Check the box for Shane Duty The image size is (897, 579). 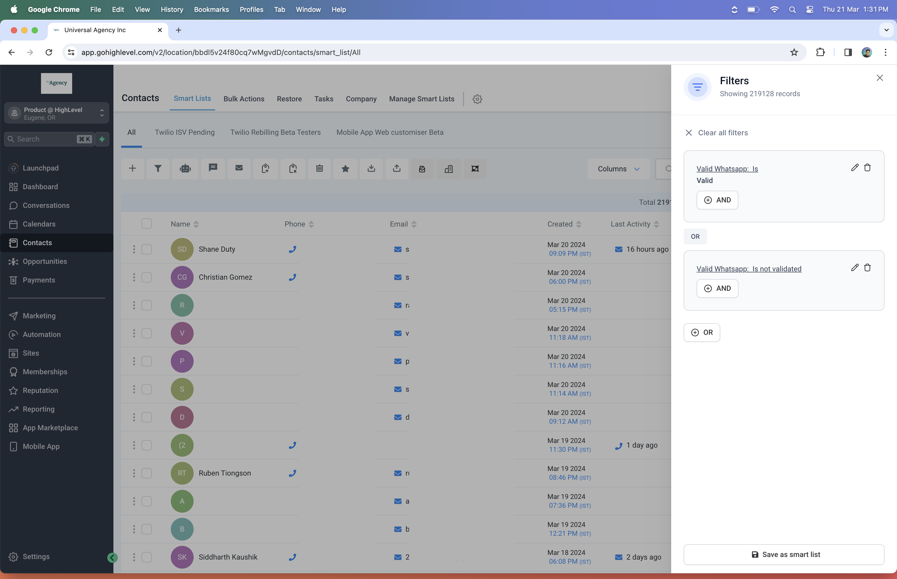pyautogui.click(x=147, y=249)
